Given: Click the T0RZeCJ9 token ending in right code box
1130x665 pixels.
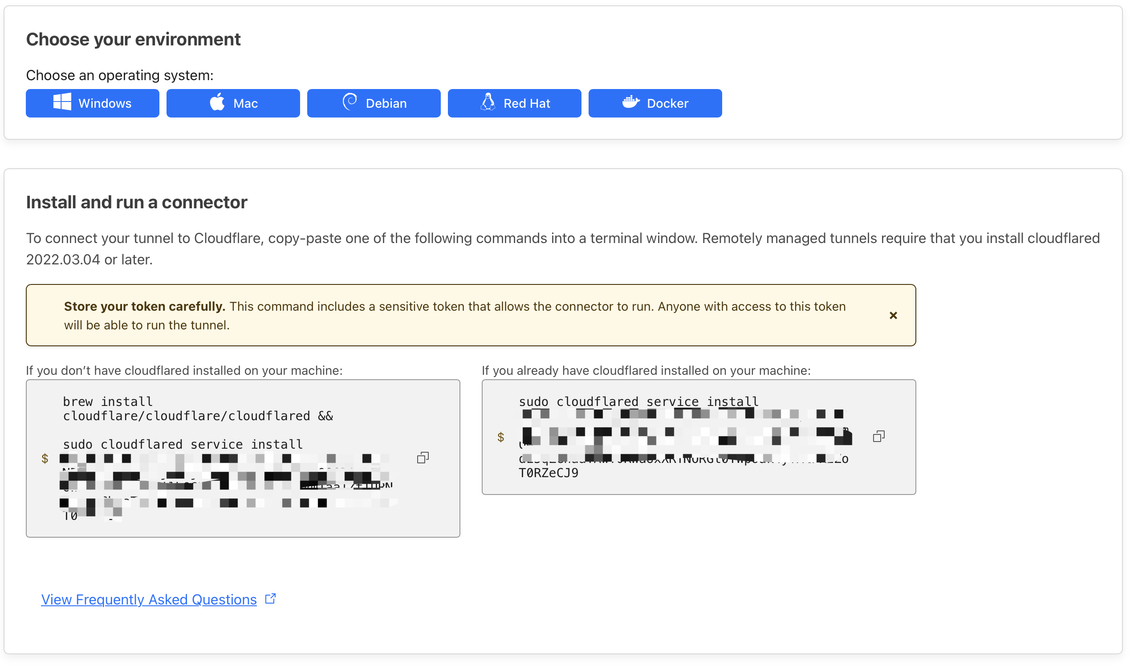Looking at the screenshot, I should (548, 473).
